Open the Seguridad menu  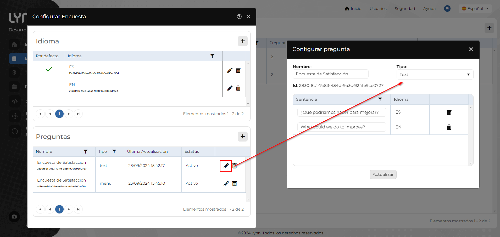(x=405, y=9)
